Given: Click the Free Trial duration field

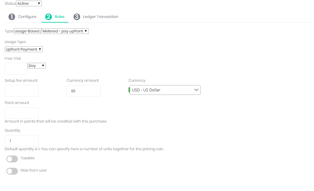Looking at the screenshot, I should tap(16, 68).
